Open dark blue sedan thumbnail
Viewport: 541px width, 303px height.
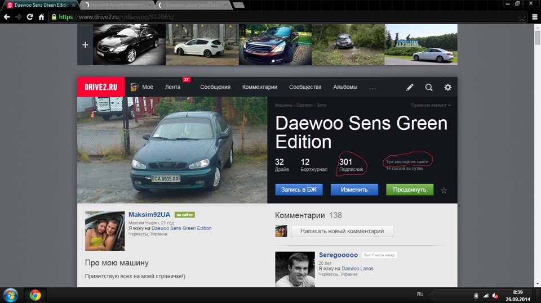[276, 44]
